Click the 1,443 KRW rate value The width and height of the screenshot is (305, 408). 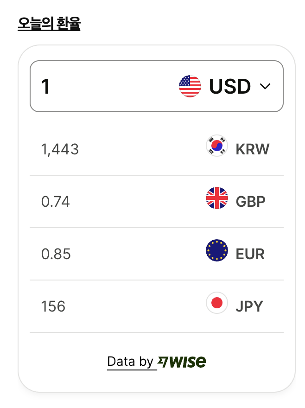tap(60, 149)
